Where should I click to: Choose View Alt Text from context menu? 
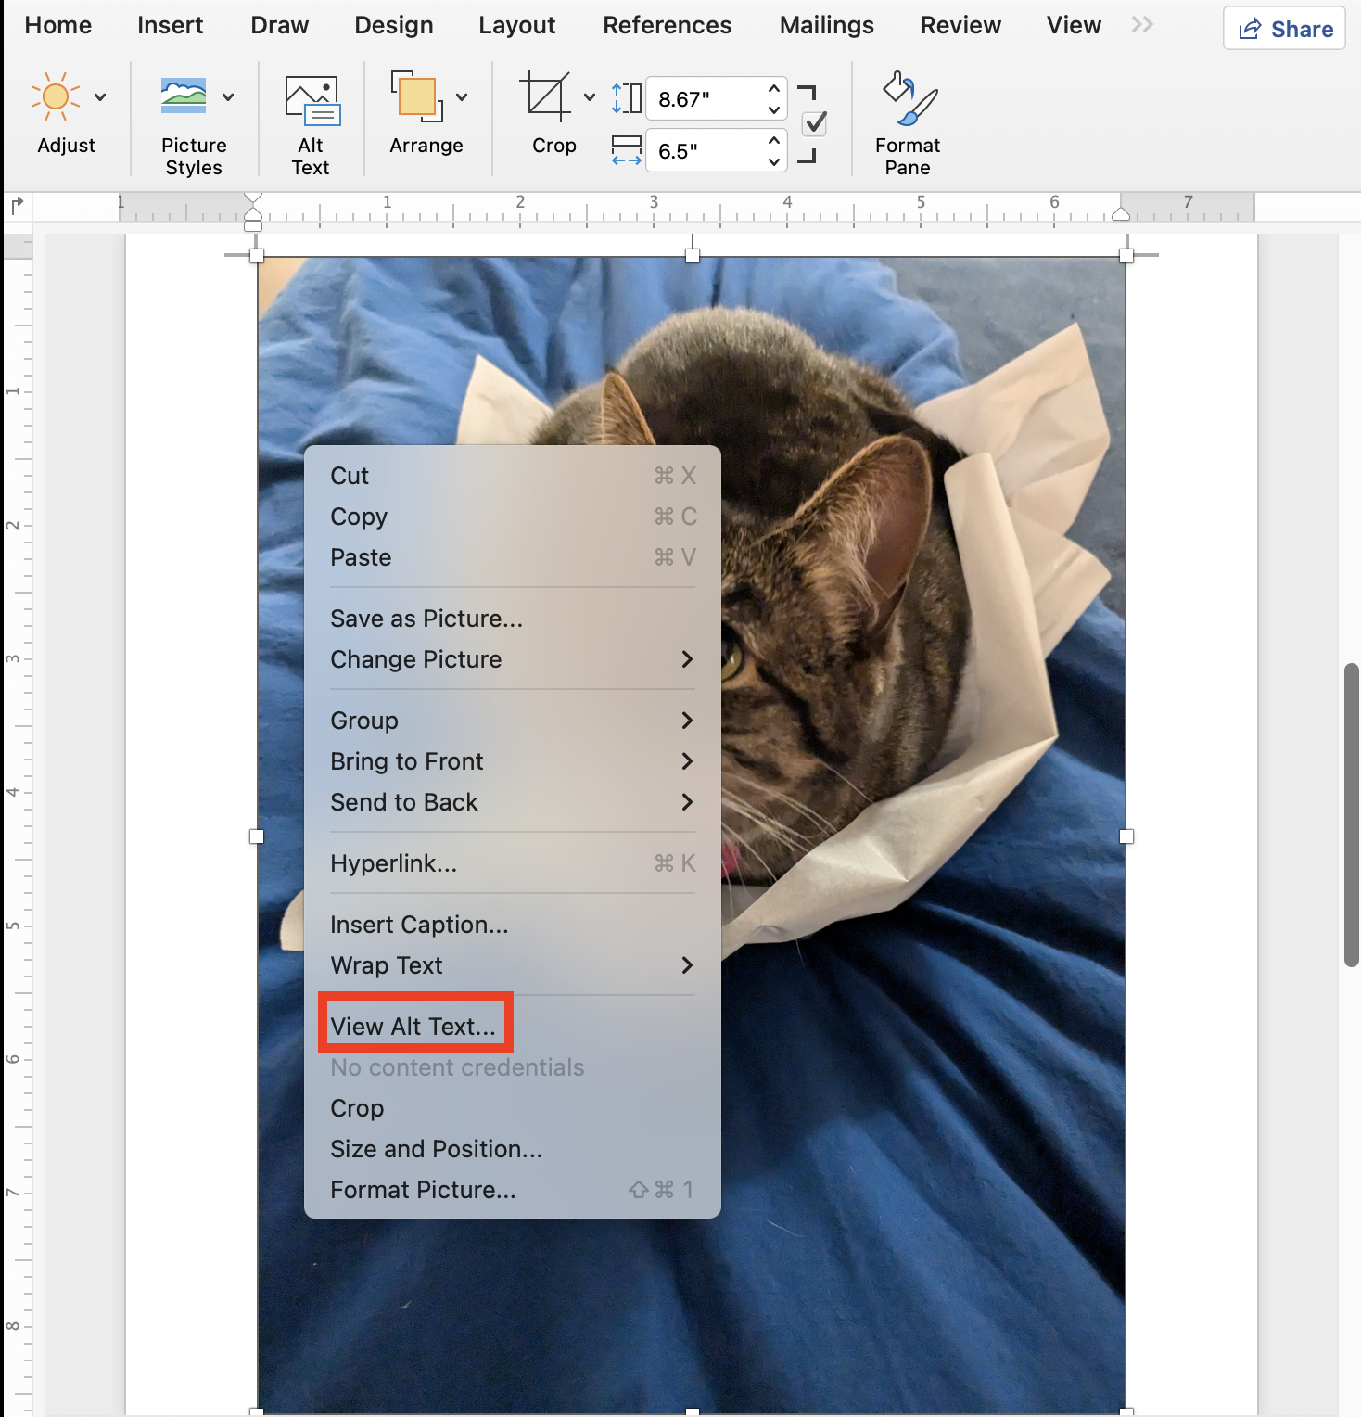pos(413,1027)
